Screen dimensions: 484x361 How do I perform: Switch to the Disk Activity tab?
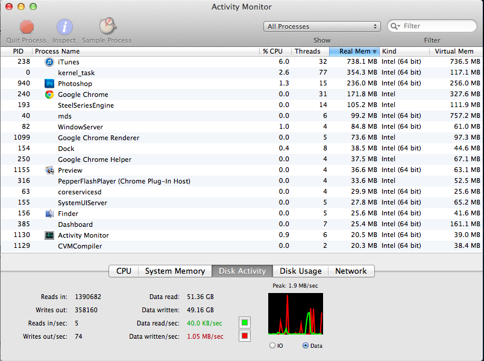[242, 271]
